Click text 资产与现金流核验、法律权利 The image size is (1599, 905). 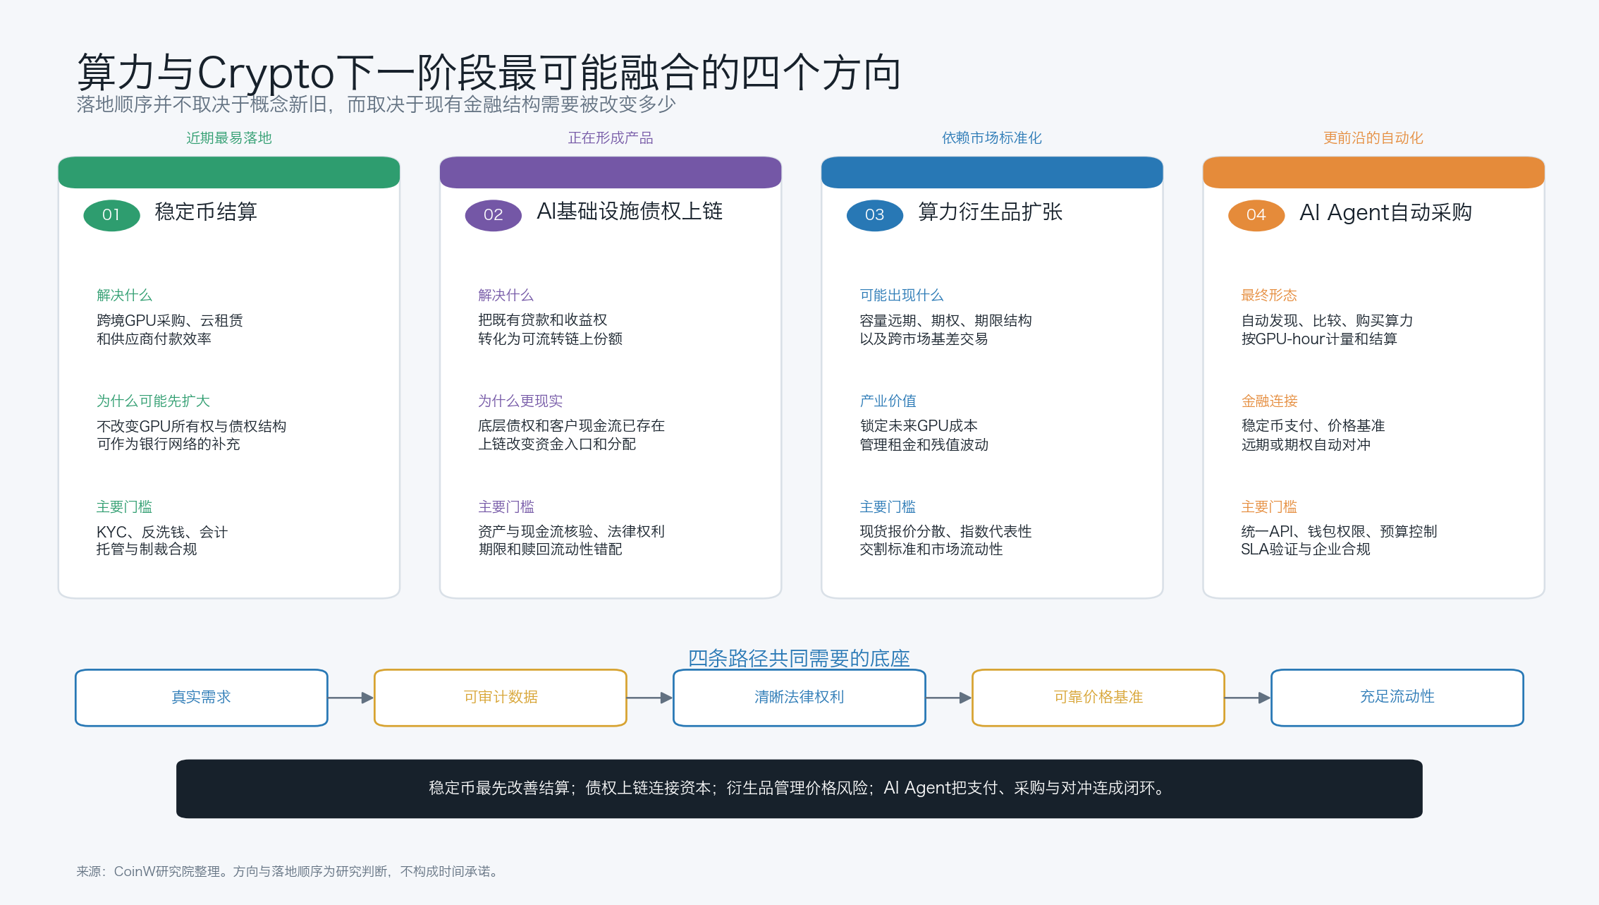(571, 532)
